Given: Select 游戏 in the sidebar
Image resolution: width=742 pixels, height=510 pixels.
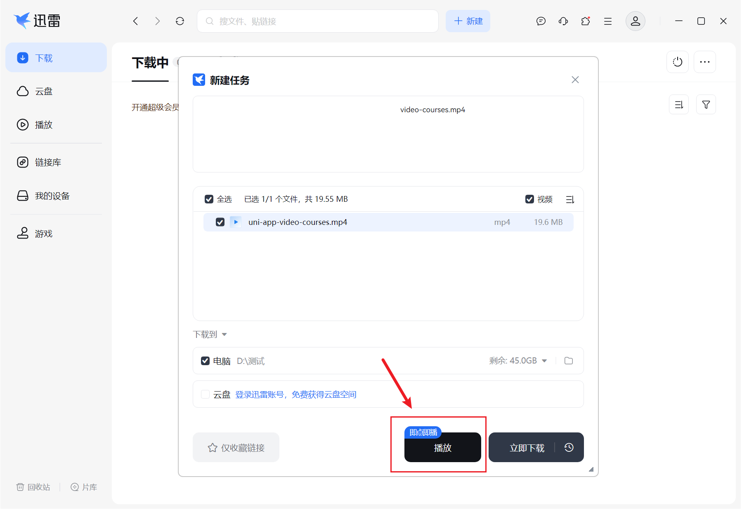Looking at the screenshot, I should coord(56,234).
